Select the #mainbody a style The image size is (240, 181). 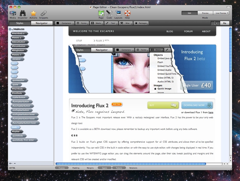[x=19, y=33]
